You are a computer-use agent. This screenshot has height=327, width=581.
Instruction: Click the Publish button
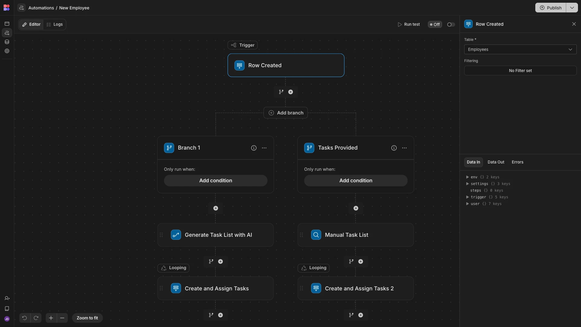(551, 8)
